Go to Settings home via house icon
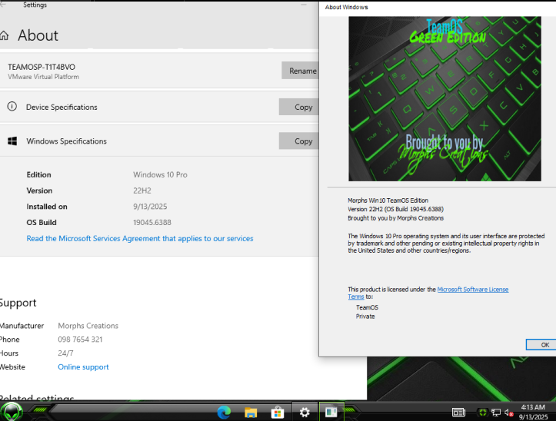This screenshot has height=421, width=556. [x=5, y=35]
